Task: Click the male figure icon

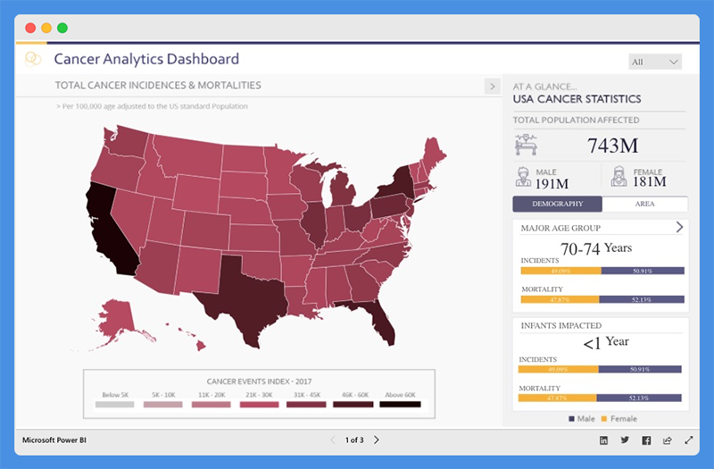Action: click(x=522, y=177)
